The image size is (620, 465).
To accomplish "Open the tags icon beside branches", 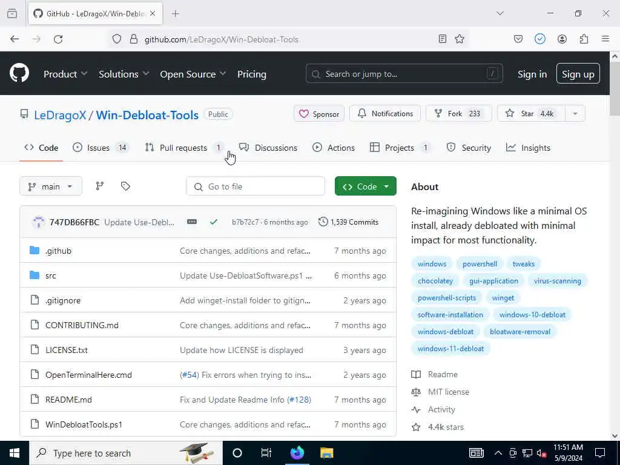I will (125, 186).
